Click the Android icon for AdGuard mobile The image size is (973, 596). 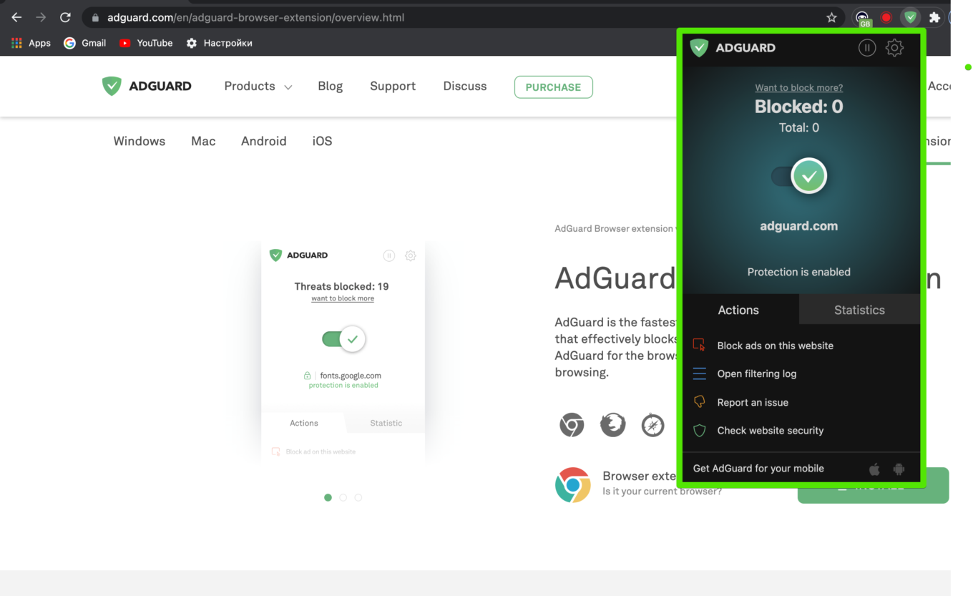(899, 469)
